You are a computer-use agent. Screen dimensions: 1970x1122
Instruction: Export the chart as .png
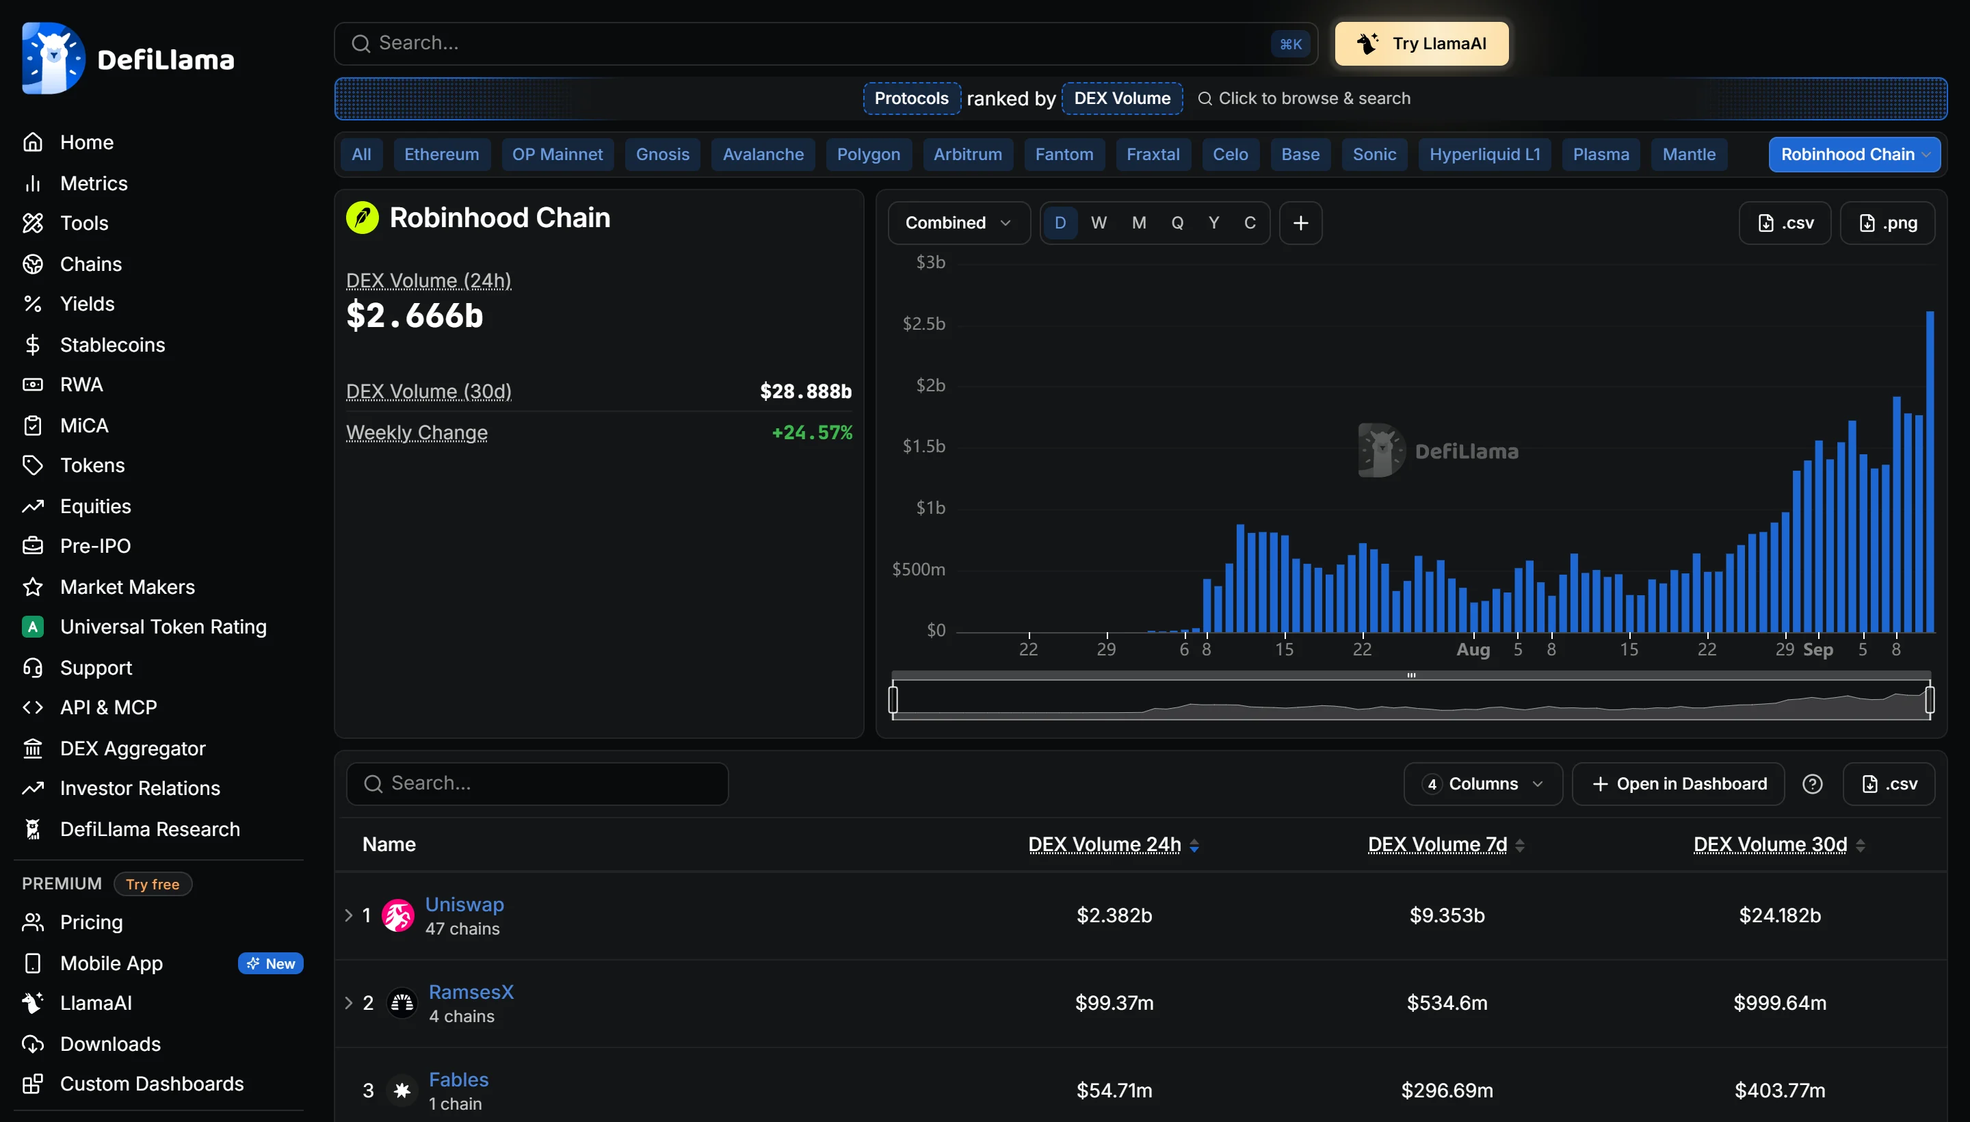pos(1887,224)
